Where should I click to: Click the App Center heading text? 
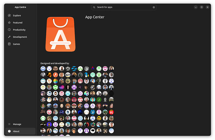(95, 17)
